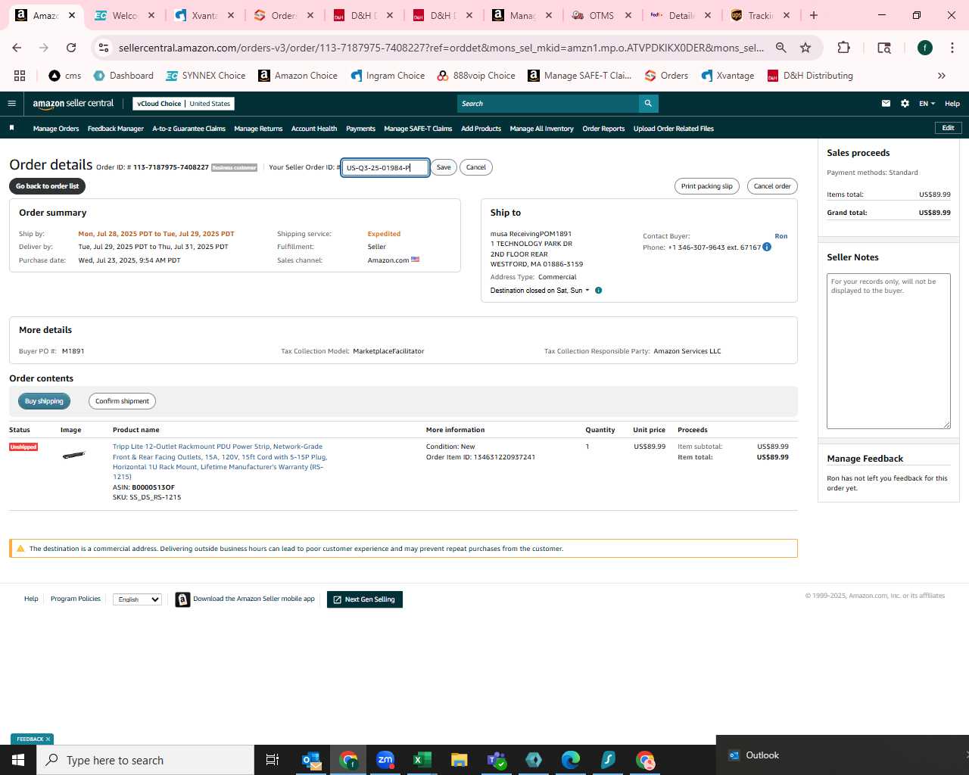Click the Cancel order button
The width and height of the screenshot is (969, 775).
tap(772, 186)
